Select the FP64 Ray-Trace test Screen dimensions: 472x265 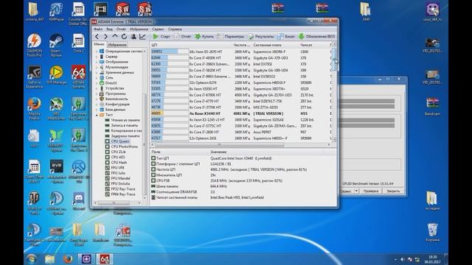point(123,194)
